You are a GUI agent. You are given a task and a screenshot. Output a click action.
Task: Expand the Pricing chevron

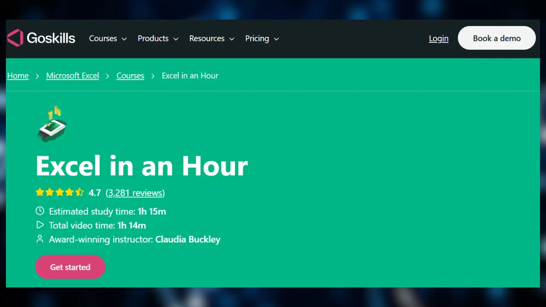tap(276, 39)
